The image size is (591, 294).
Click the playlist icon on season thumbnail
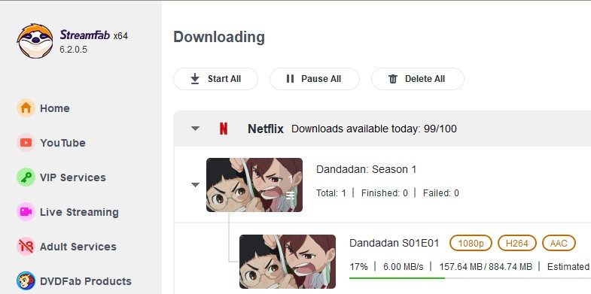[x=290, y=195]
